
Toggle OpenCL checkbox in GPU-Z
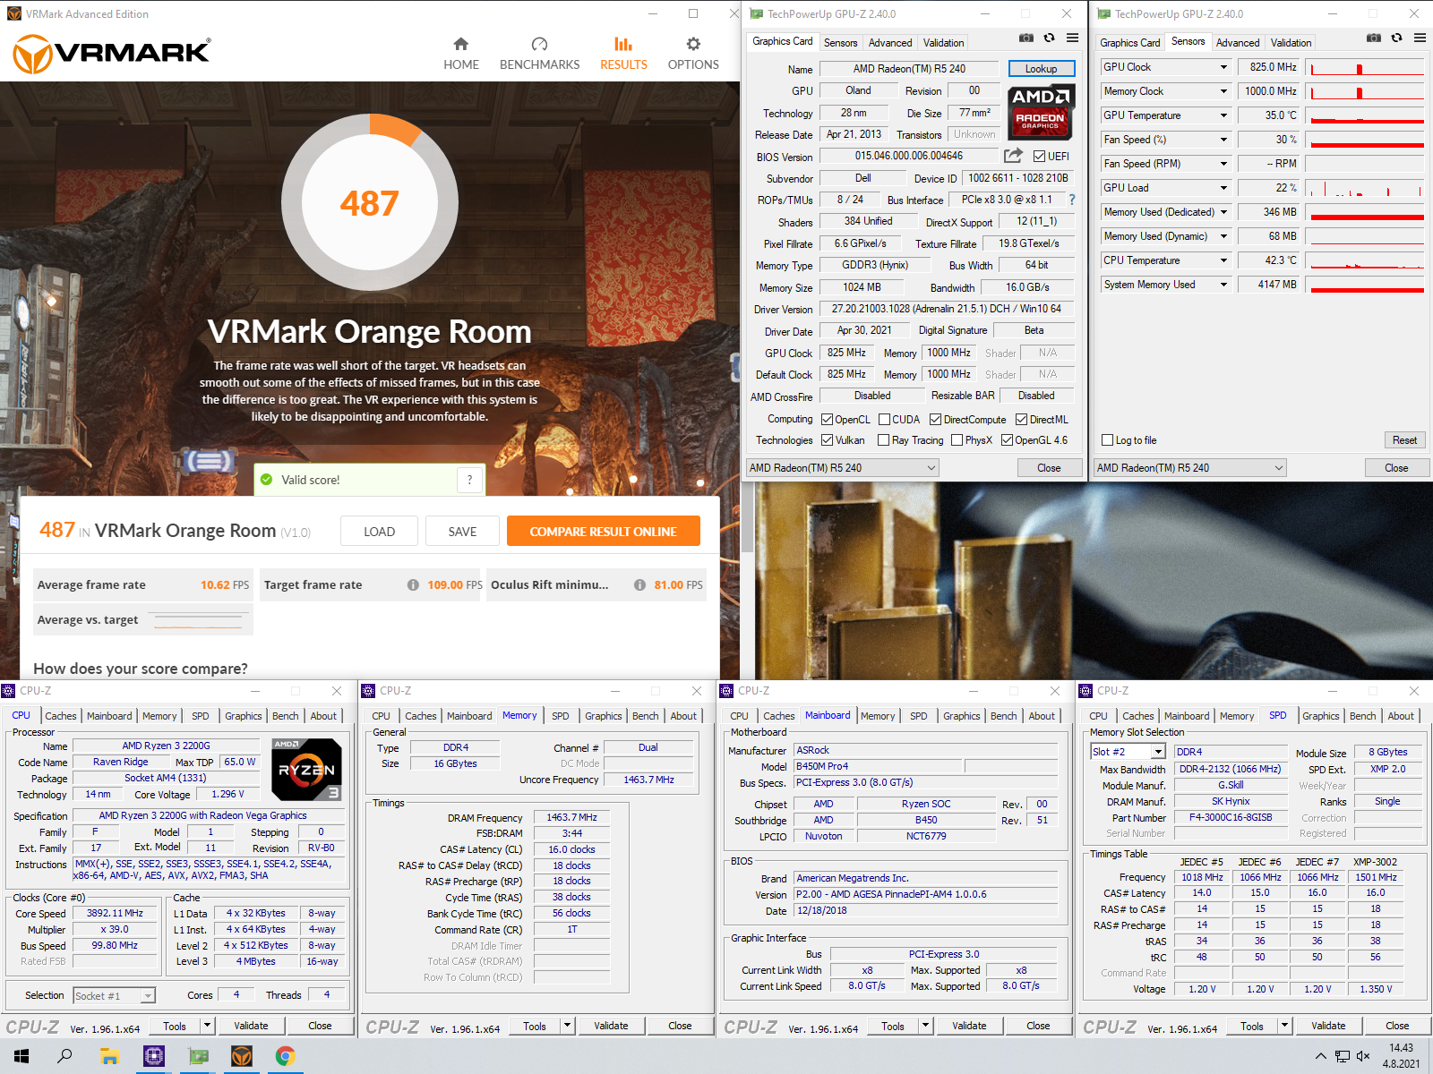(827, 419)
